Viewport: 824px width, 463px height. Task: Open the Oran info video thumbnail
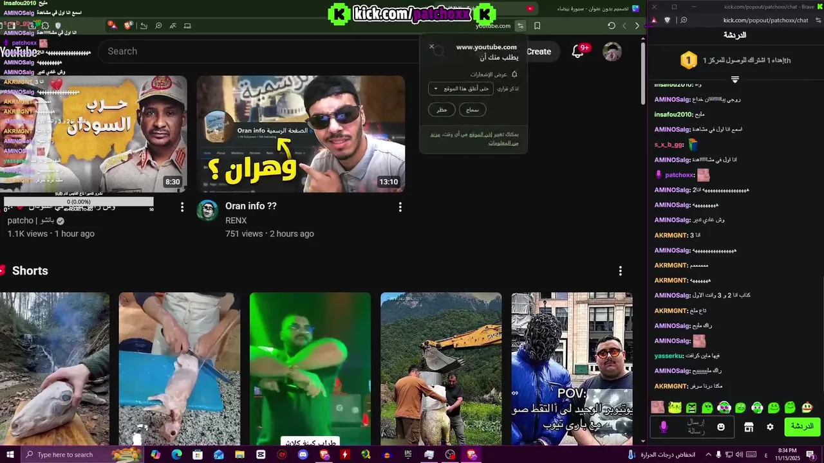pyautogui.click(x=301, y=134)
